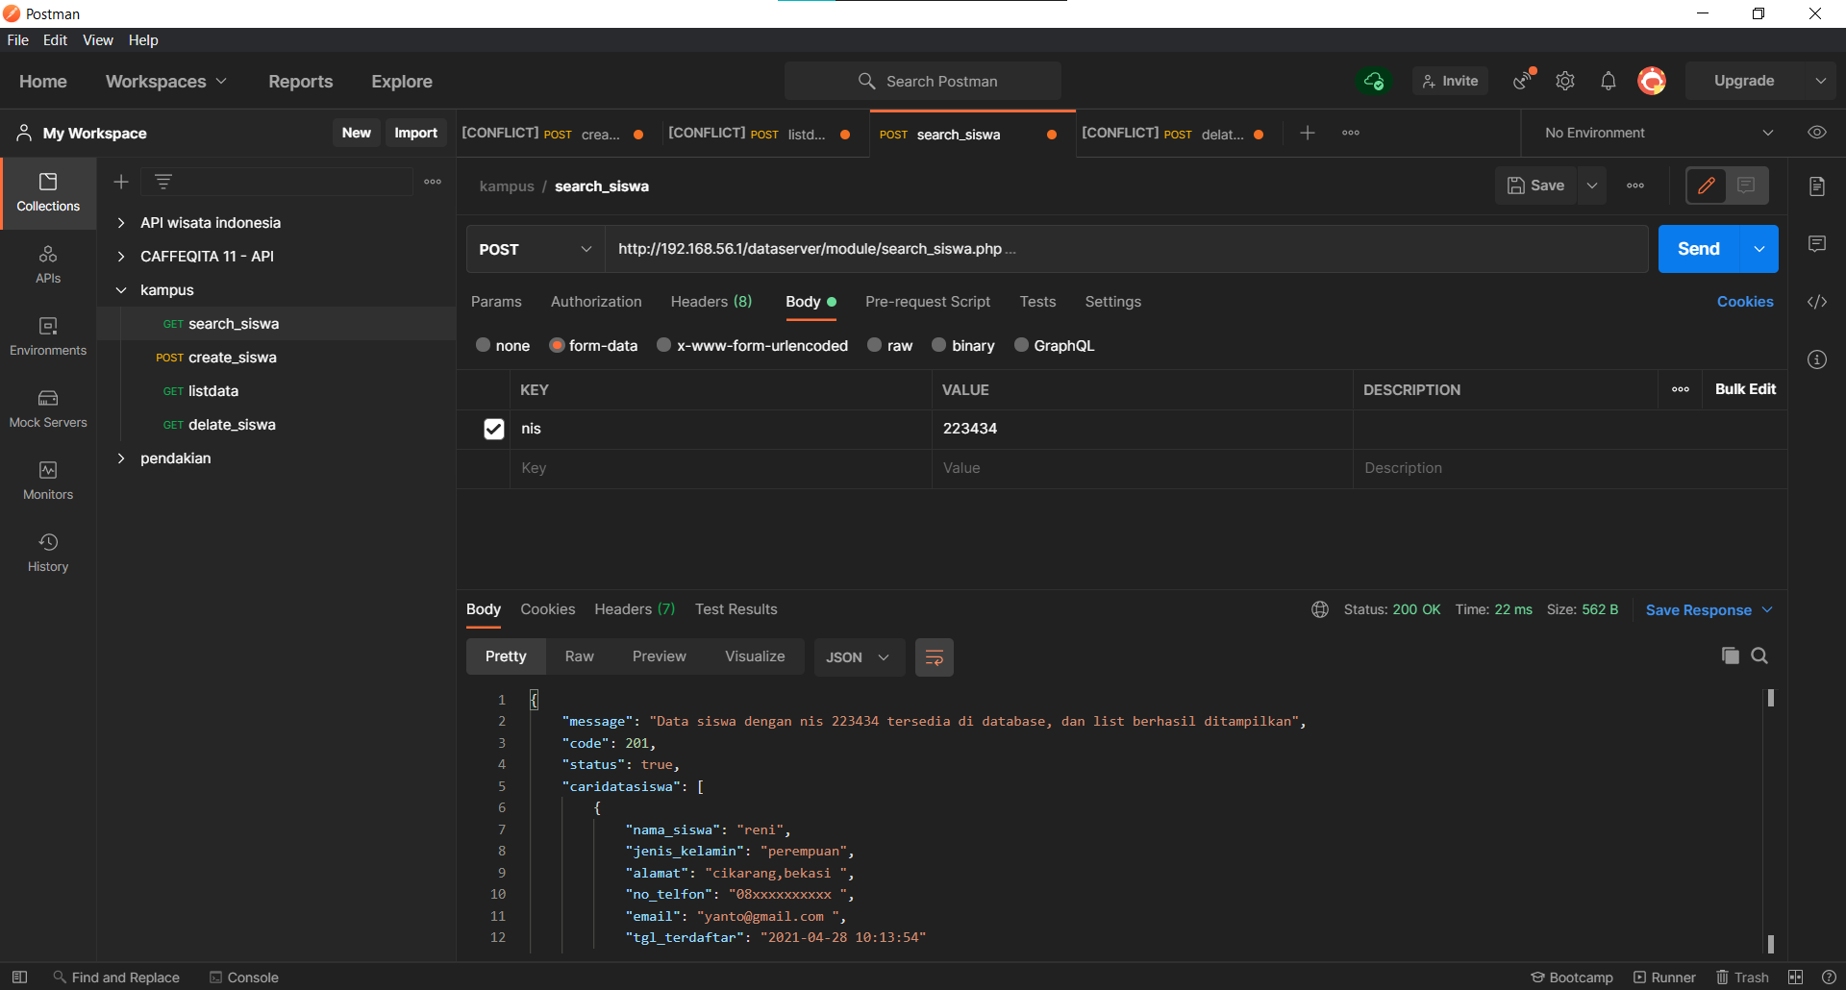Open the Environments sidebar panel
The image size is (1846, 990).
47,334
